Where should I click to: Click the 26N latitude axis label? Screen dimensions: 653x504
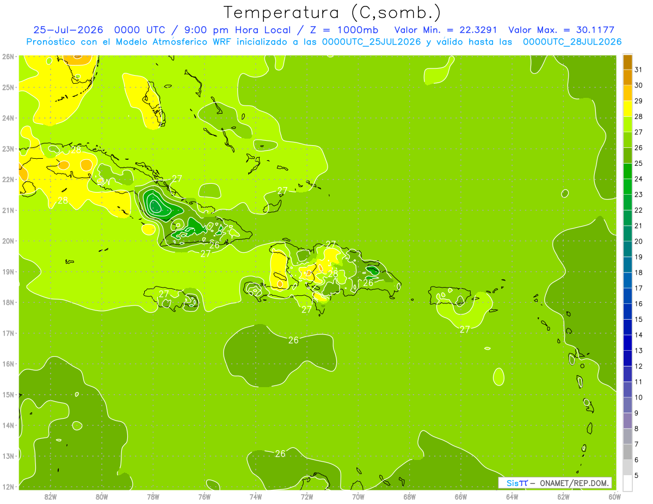click(8, 57)
